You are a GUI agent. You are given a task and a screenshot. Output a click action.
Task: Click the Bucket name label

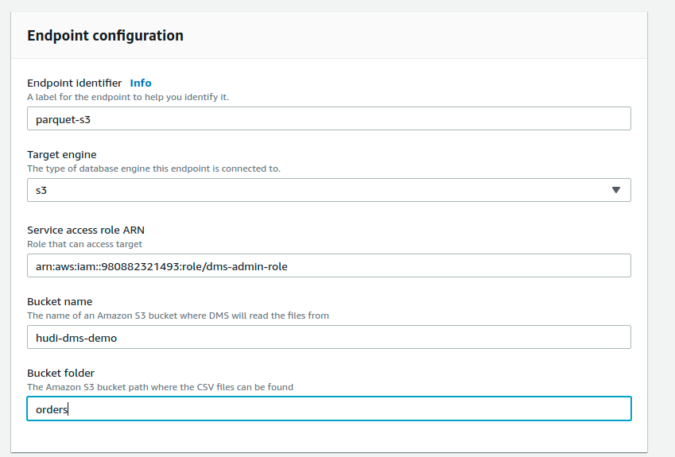60,301
